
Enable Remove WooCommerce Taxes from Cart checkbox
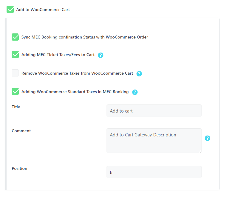[15, 73]
